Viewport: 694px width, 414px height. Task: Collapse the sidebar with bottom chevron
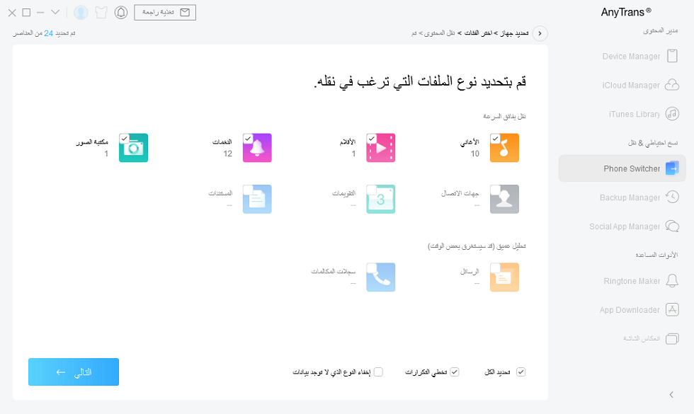[x=671, y=395]
